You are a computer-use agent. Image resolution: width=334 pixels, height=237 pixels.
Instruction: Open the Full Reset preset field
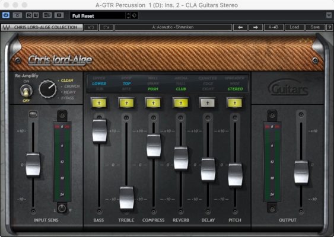pyautogui.click(x=98, y=16)
